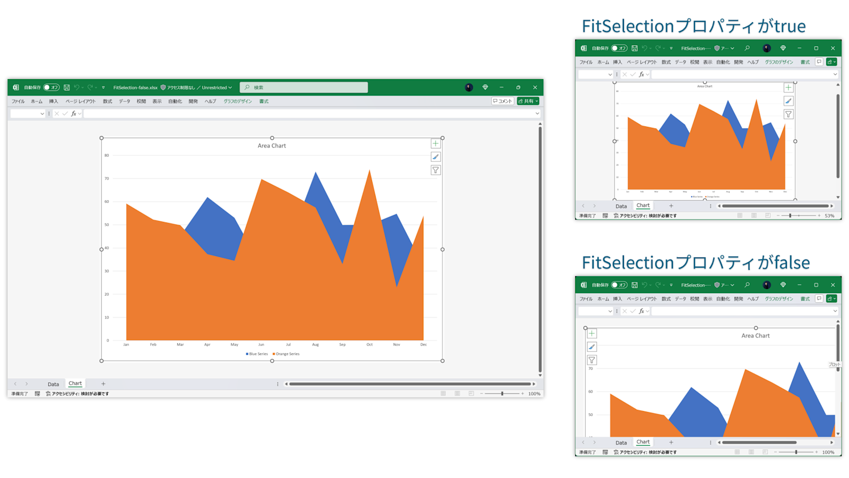Open Chart Elements plus in top-right 53% window
Screen dimensions: 849x478
[789, 88]
